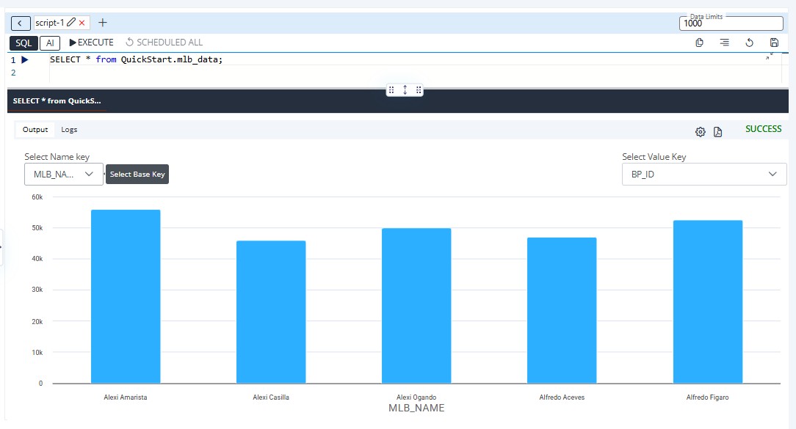Click the copy script icon

(699, 43)
